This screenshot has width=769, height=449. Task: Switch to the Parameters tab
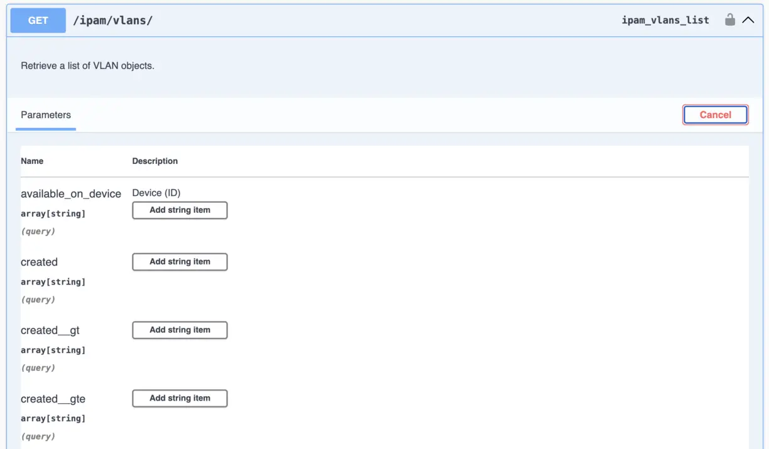point(46,115)
